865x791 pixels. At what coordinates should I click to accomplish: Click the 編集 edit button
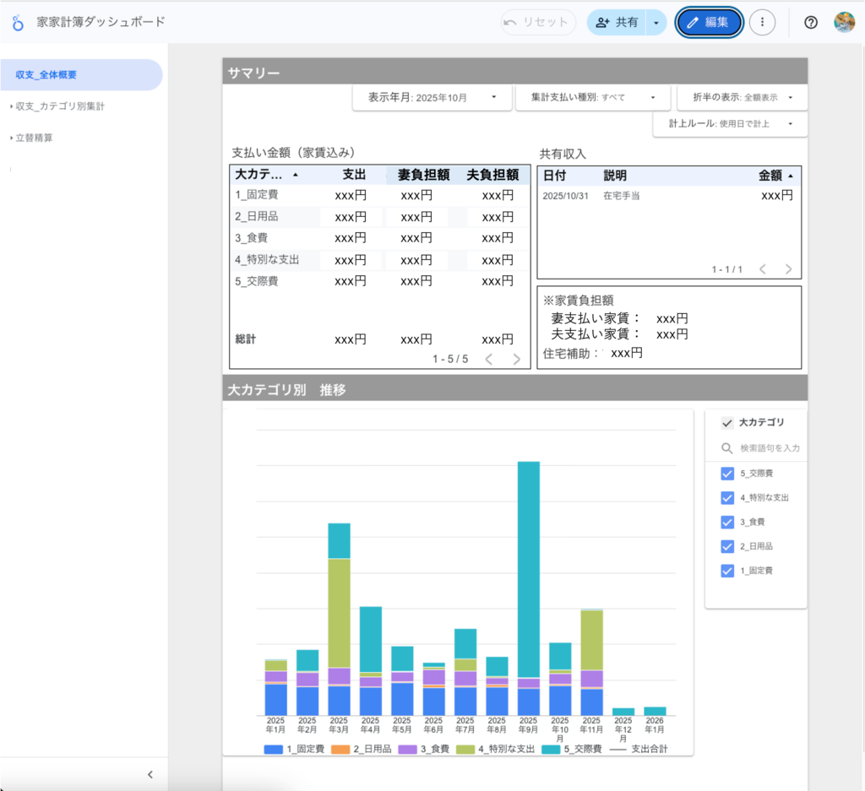click(x=709, y=23)
